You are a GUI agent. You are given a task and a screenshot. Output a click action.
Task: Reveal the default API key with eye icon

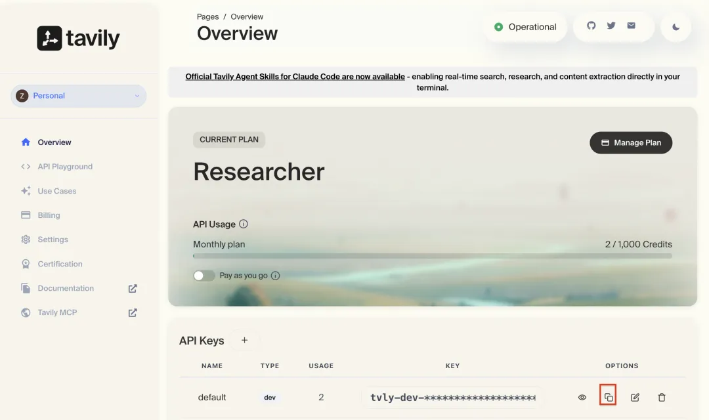[x=582, y=398]
